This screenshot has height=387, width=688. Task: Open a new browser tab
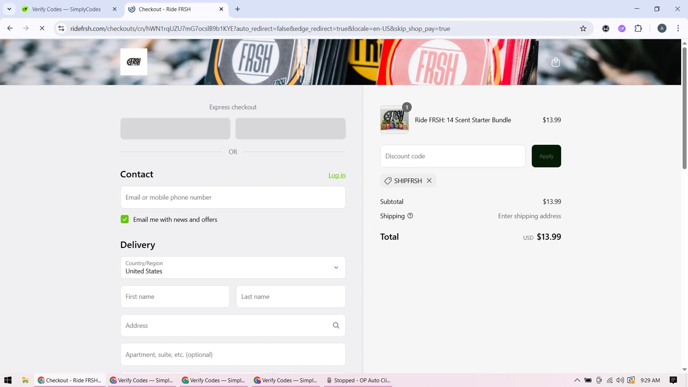pyautogui.click(x=238, y=9)
